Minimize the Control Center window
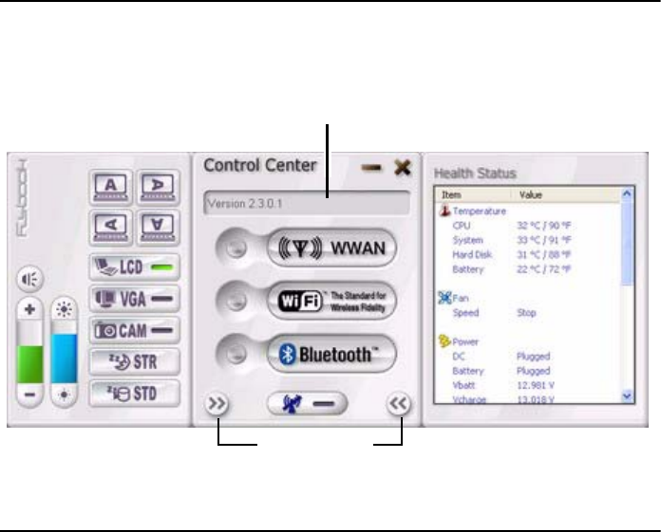The image size is (661, 532). pos(371,168)
